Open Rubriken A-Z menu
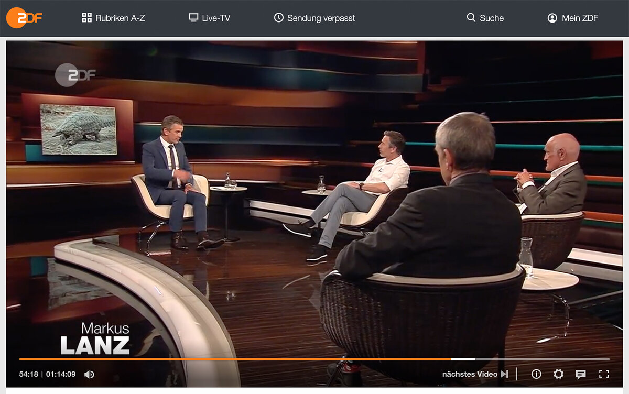Viewport: 629px width, 394px height. tap(113, 18)
